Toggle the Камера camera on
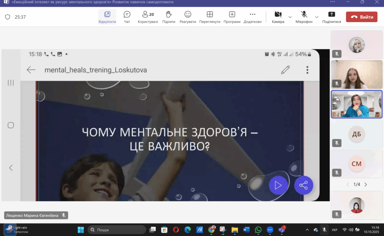The height and width of the screenshot is (236, 384). click(x=278, y=17)
